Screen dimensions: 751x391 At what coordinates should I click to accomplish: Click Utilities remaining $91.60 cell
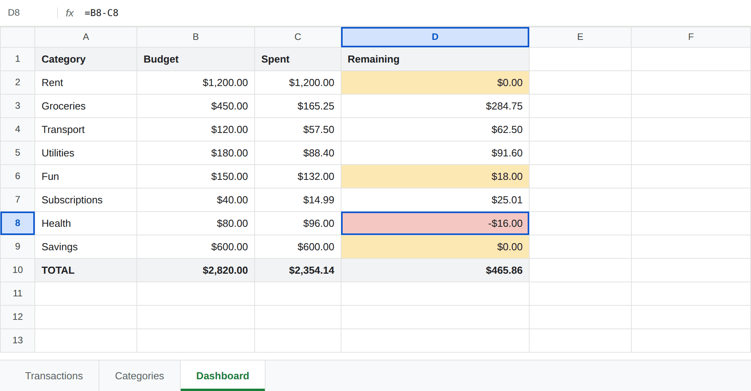point(435,153)
